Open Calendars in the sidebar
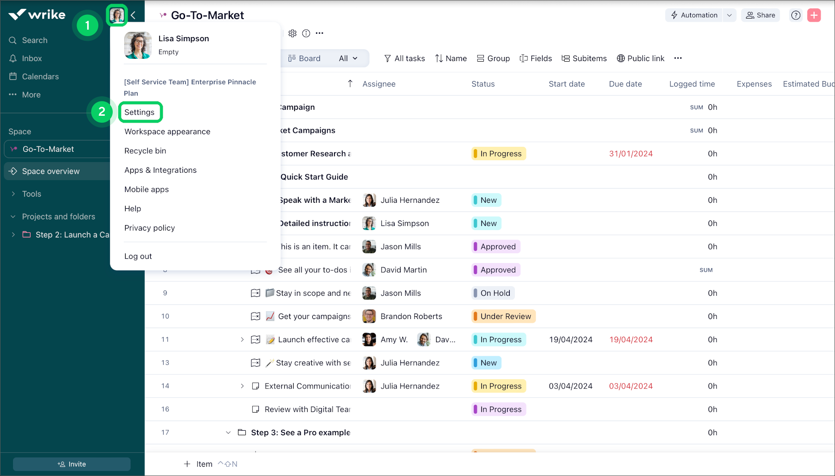 tap(40, 76)
